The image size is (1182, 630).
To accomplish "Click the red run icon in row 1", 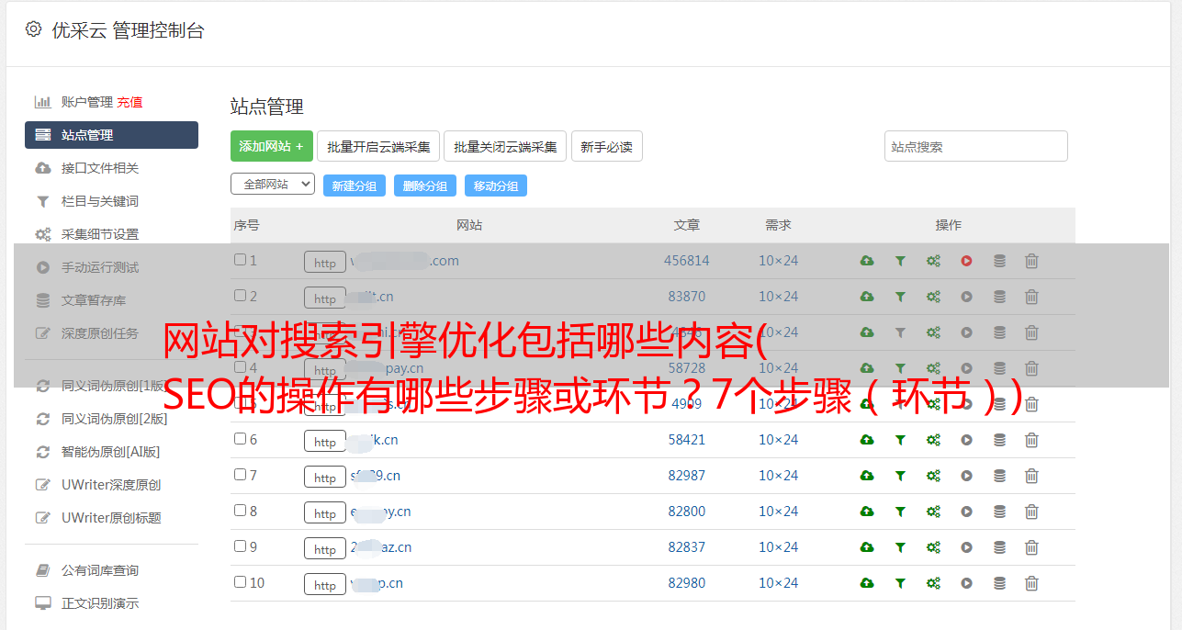I will coord(966,261).
